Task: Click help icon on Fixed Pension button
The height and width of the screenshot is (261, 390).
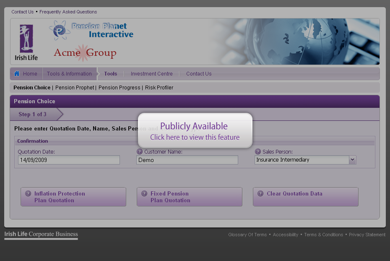Action: pyautogui.click(x=144, y=194)
